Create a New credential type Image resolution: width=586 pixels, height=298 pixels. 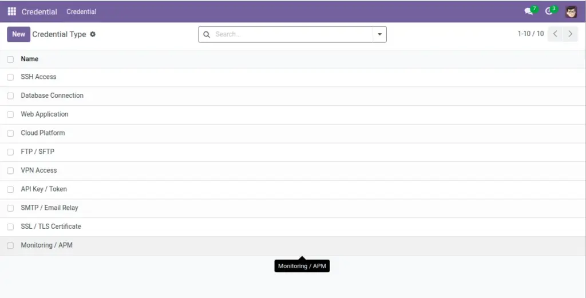coord(18,34)
